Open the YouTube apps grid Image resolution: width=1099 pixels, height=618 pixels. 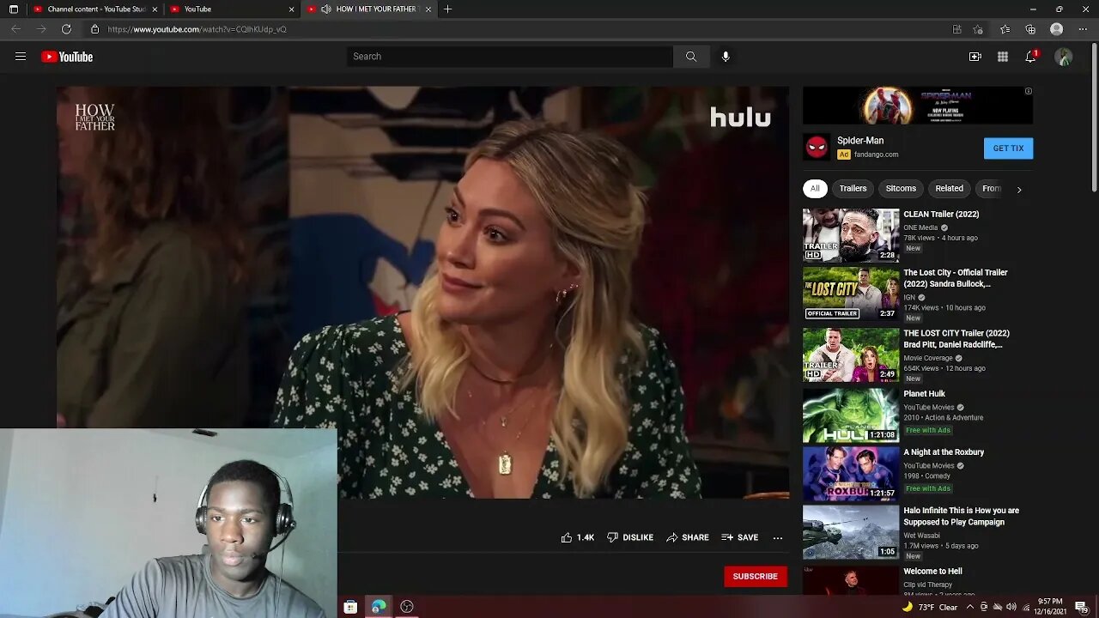(1003, 57)
